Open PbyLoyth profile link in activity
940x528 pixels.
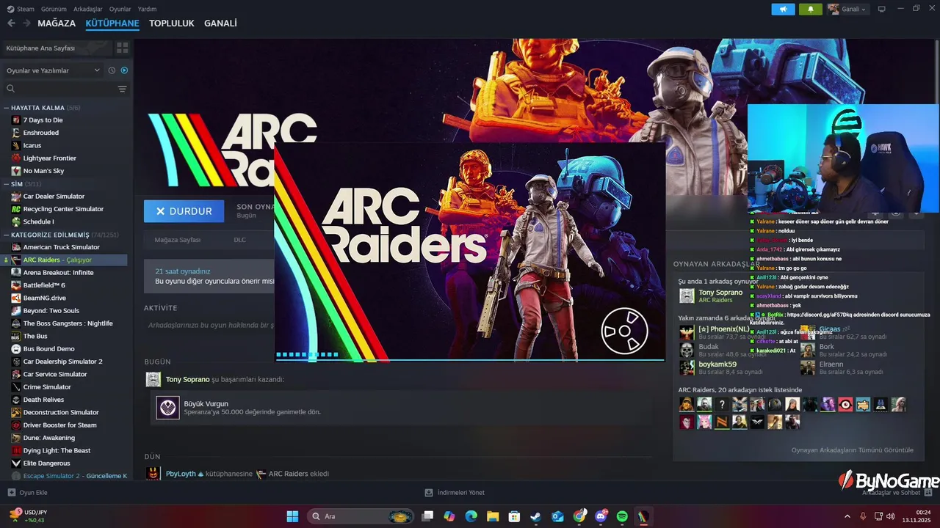181,474
